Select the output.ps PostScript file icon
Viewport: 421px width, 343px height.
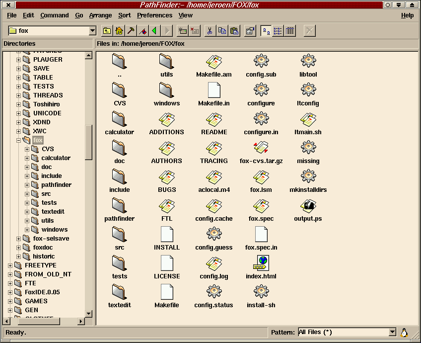[x=308, y=205]
